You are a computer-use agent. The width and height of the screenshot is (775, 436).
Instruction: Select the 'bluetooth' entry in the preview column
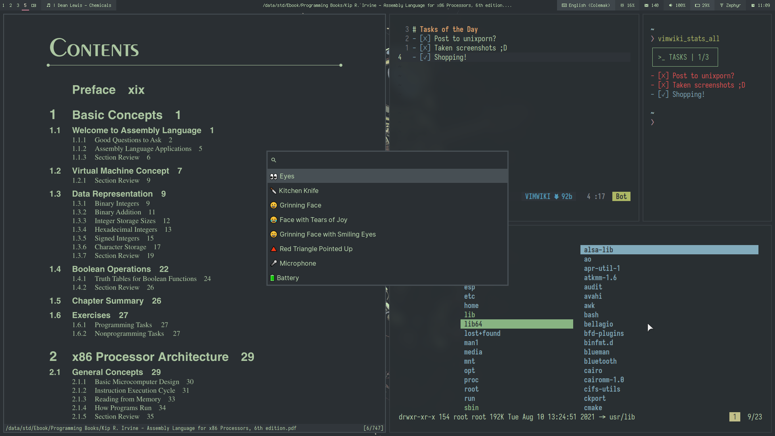[x=600, y=361]
